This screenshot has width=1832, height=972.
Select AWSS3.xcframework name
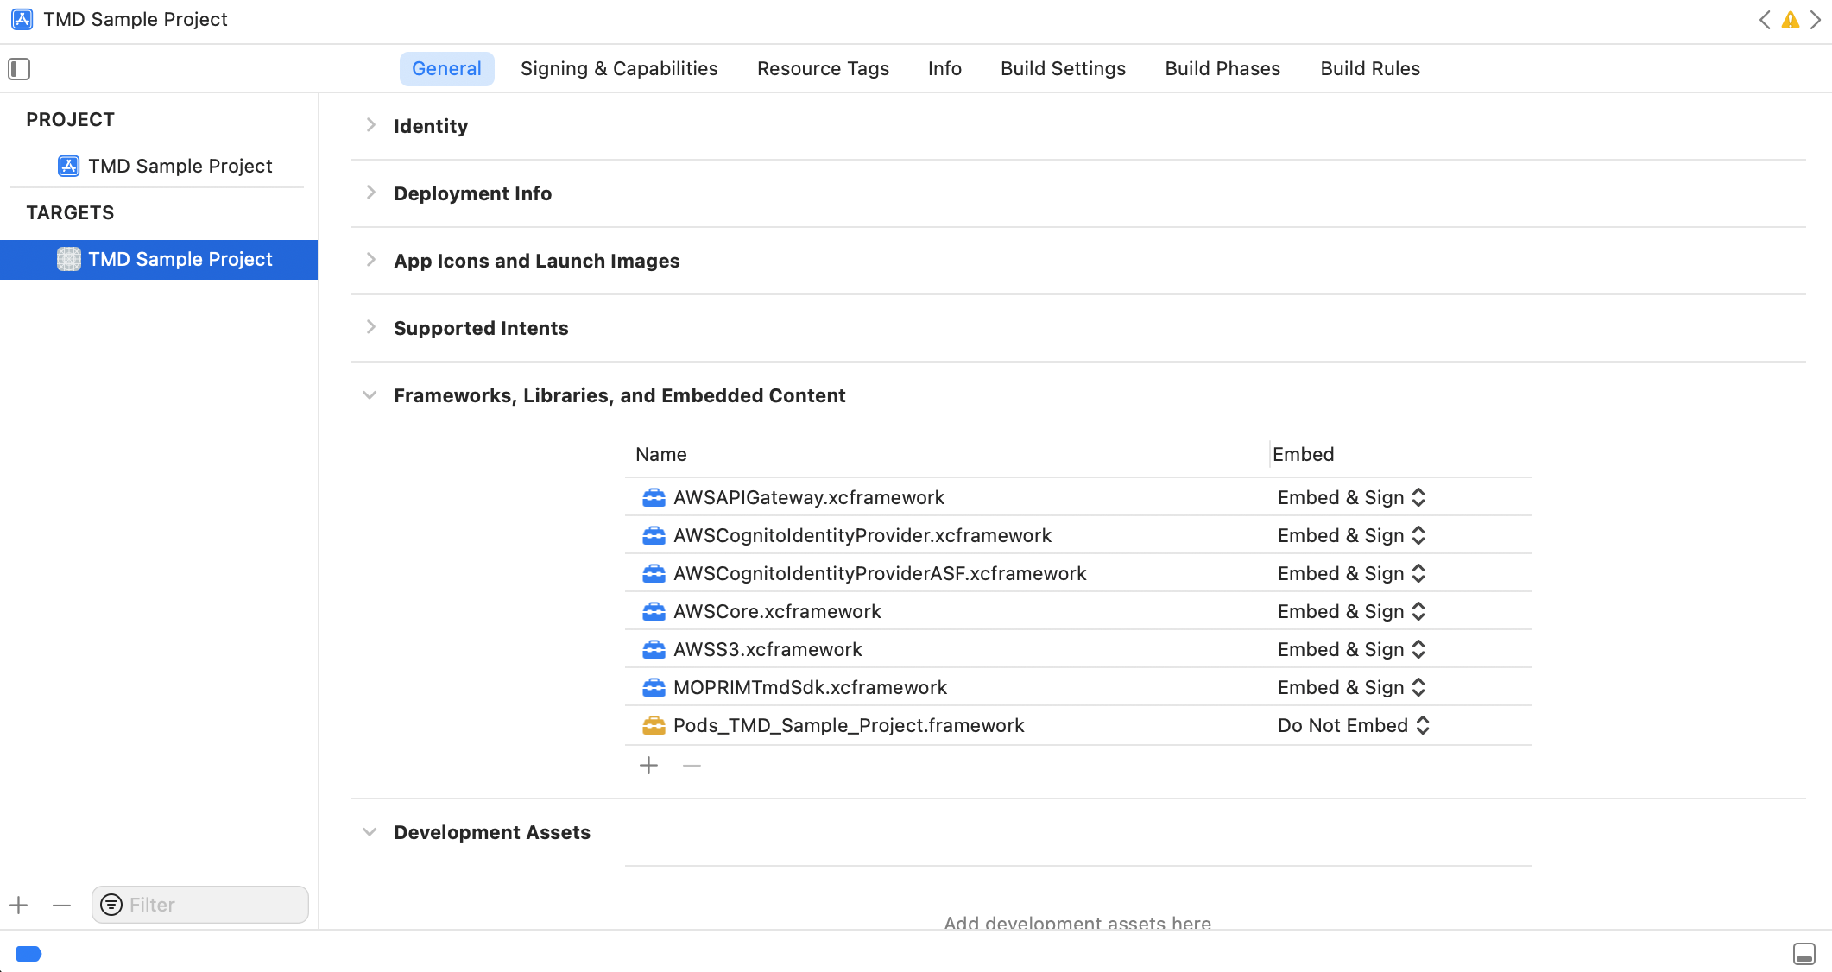tap(768, 649)
